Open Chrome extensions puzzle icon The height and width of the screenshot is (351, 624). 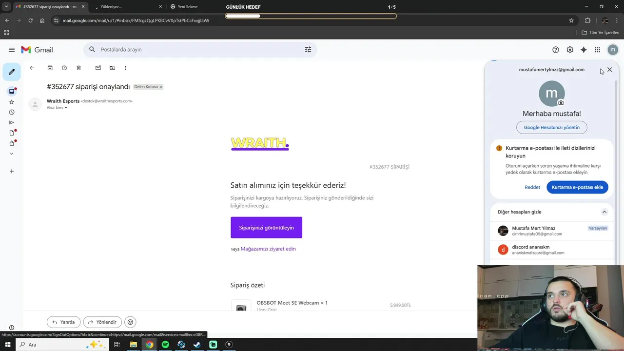click(x=587, y=20)
